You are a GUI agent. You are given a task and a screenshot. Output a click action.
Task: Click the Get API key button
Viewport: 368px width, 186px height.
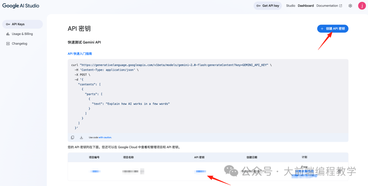click(x=267, y=6)
